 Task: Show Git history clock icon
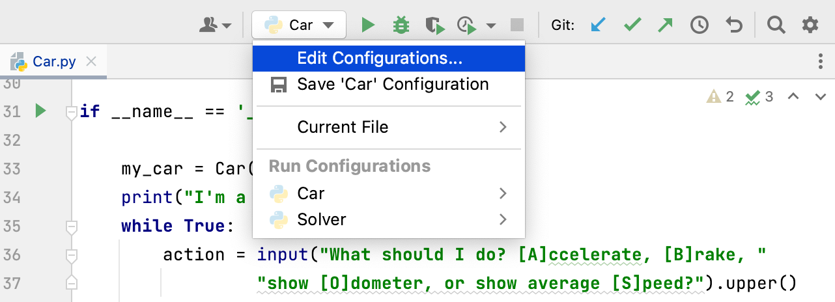tap(700, 25)
